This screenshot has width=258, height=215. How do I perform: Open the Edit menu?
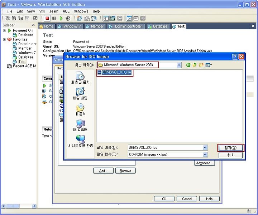pyautogui.click(x=20, y=11)
